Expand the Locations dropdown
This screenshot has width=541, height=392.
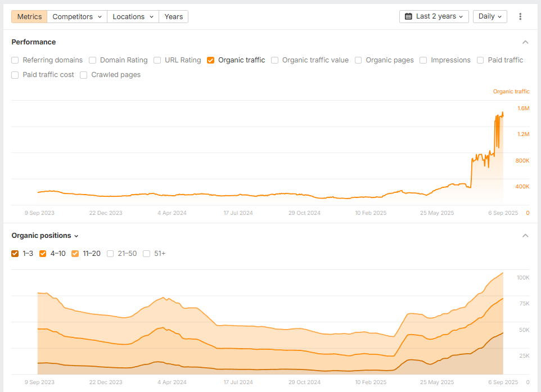pyautogui.click(x=133, y=17)
